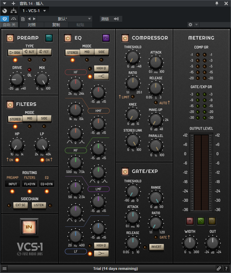231x273 pixels.
Task: Click the MAKE-UP gain knob
Action: [x=156, y=120]
